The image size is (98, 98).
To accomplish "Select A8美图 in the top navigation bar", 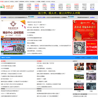I will click(x=43, y=2).
